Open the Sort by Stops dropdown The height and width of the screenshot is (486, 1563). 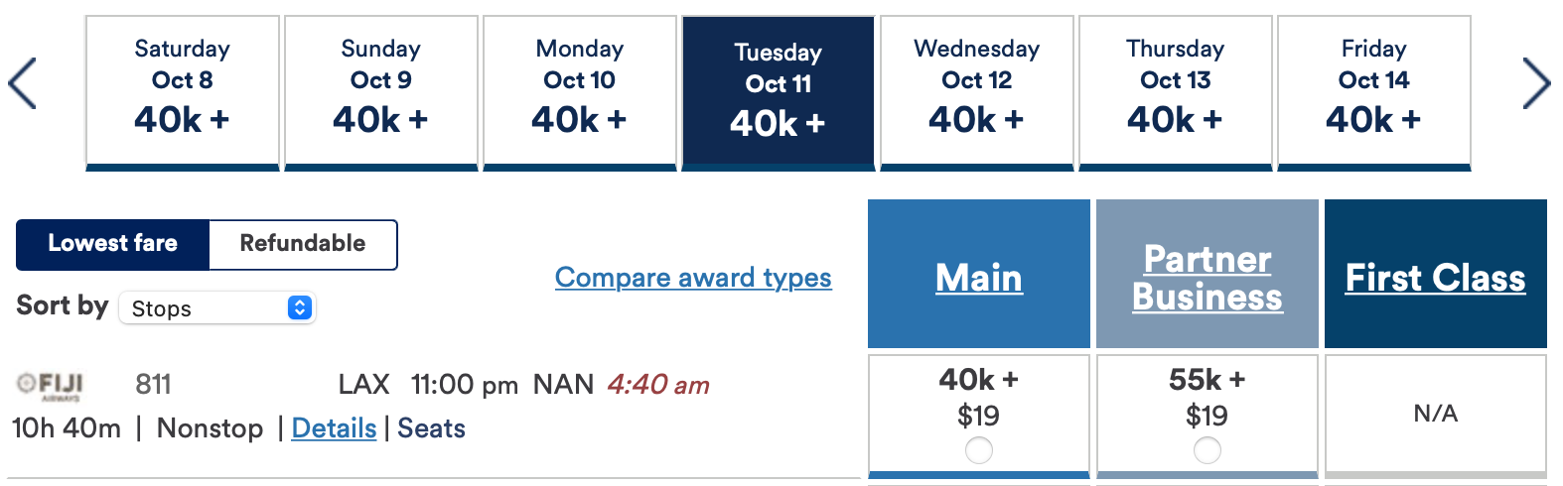tap(216, 308)
